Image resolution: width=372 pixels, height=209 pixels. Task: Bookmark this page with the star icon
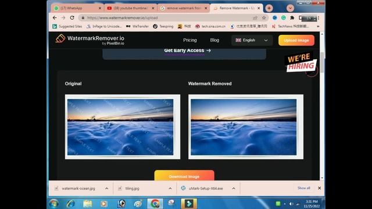tap(264, 18)
